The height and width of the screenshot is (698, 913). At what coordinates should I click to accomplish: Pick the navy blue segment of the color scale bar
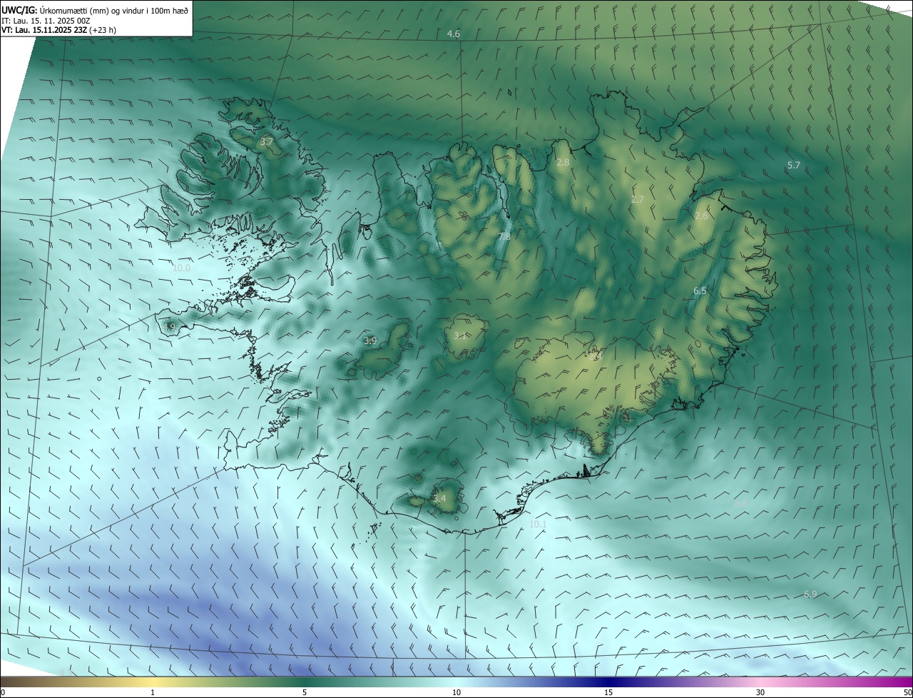pos(608,682)
